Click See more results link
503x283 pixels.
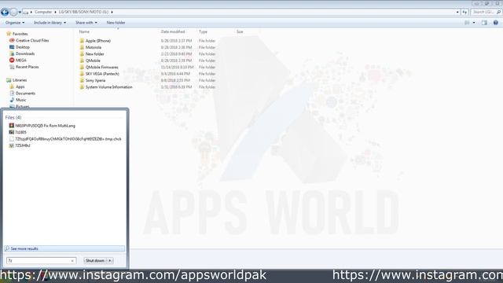(x=24, y=248)
